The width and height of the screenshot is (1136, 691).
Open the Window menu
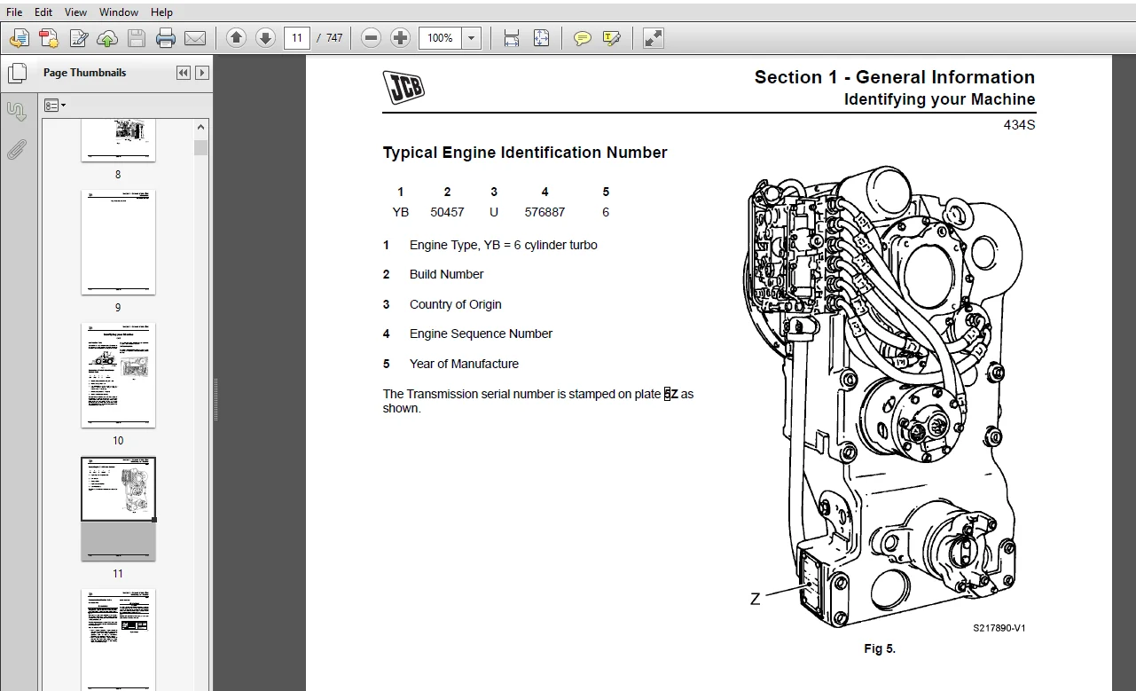pos(119,12)
